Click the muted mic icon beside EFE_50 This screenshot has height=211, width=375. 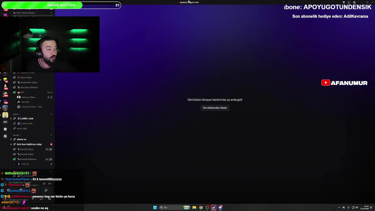point(51,164)
